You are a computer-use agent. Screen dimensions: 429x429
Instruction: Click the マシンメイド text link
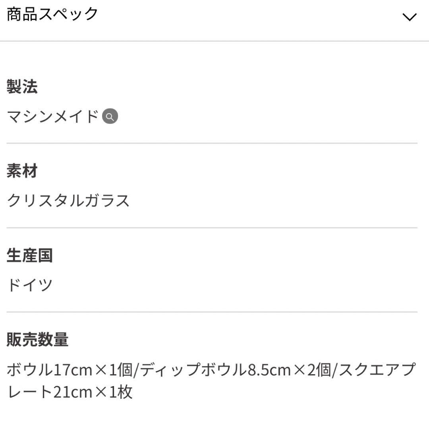click(52, 116)
